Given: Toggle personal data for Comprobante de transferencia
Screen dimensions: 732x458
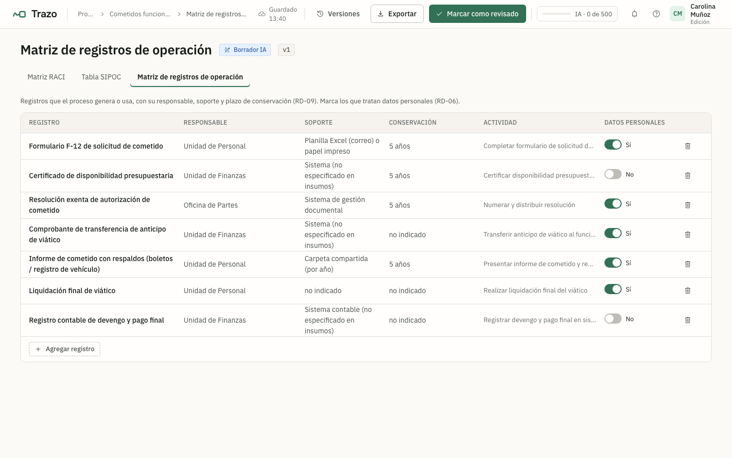Looking at the screenshot, I should 613,233.
